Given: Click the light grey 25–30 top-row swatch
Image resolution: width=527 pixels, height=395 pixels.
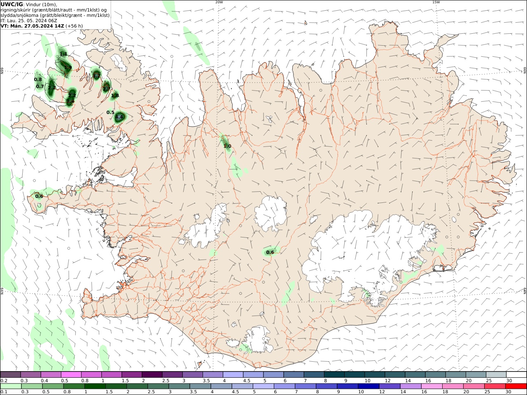Looking at the screenshot, I should click(496, 374).
